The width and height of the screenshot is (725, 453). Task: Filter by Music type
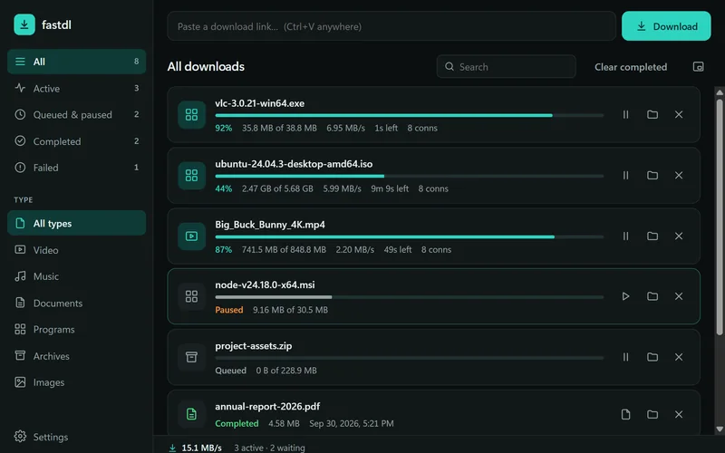77,276
